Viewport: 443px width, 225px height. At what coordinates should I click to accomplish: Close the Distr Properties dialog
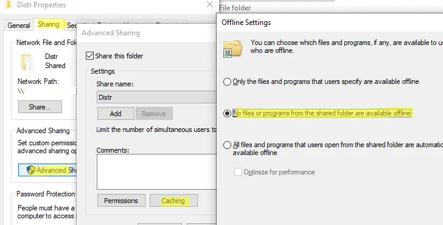click(x=210, y=4)
